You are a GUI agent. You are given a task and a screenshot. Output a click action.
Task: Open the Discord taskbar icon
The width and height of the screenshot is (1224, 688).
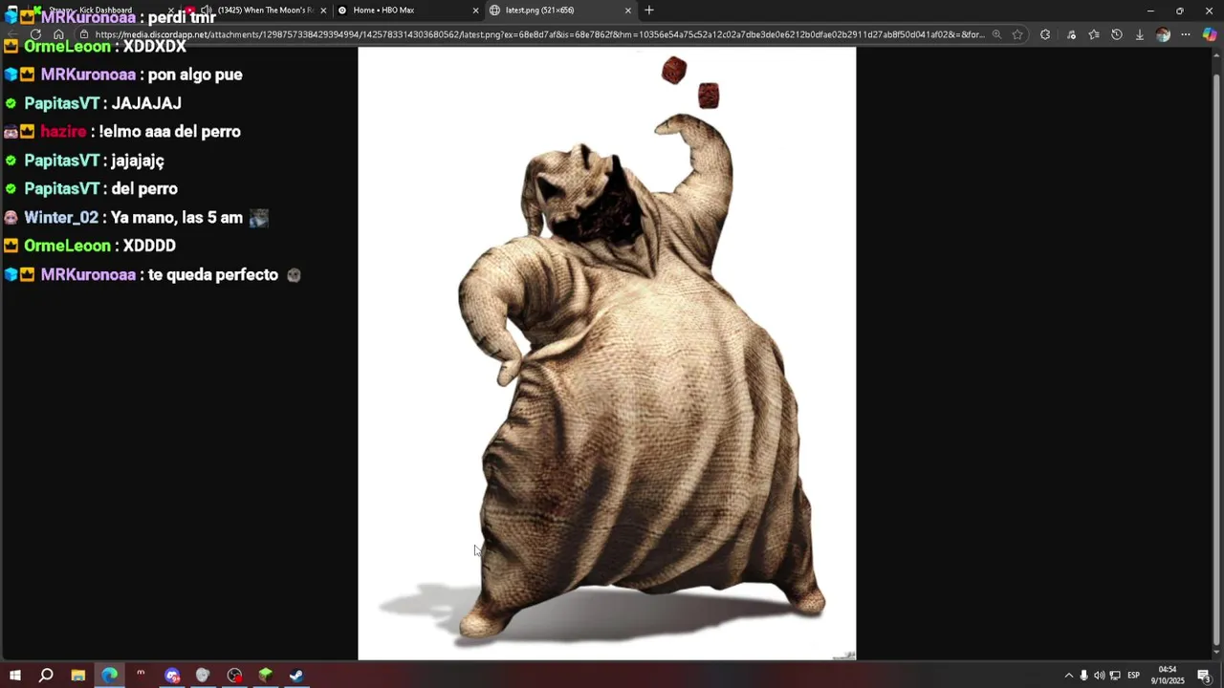[172, 676]
